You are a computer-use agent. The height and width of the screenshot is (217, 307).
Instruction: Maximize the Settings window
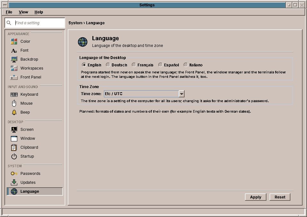tap(295, 5)
